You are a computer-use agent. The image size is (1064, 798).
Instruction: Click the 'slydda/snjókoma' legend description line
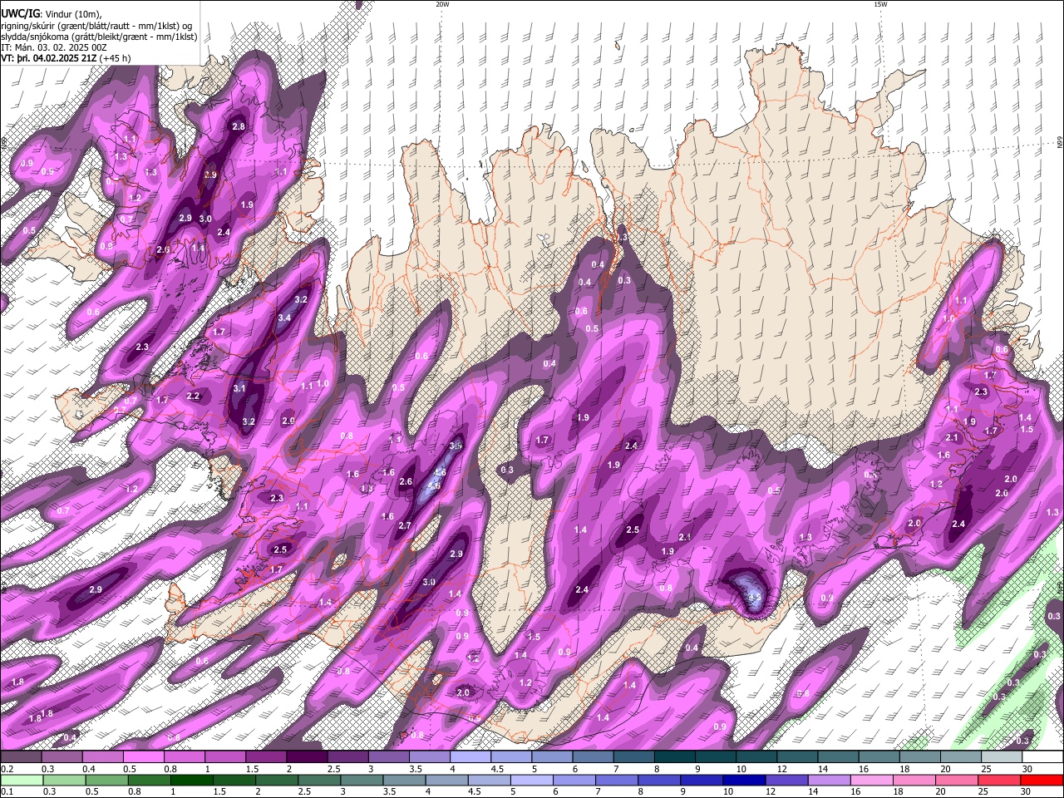point(100,37)
